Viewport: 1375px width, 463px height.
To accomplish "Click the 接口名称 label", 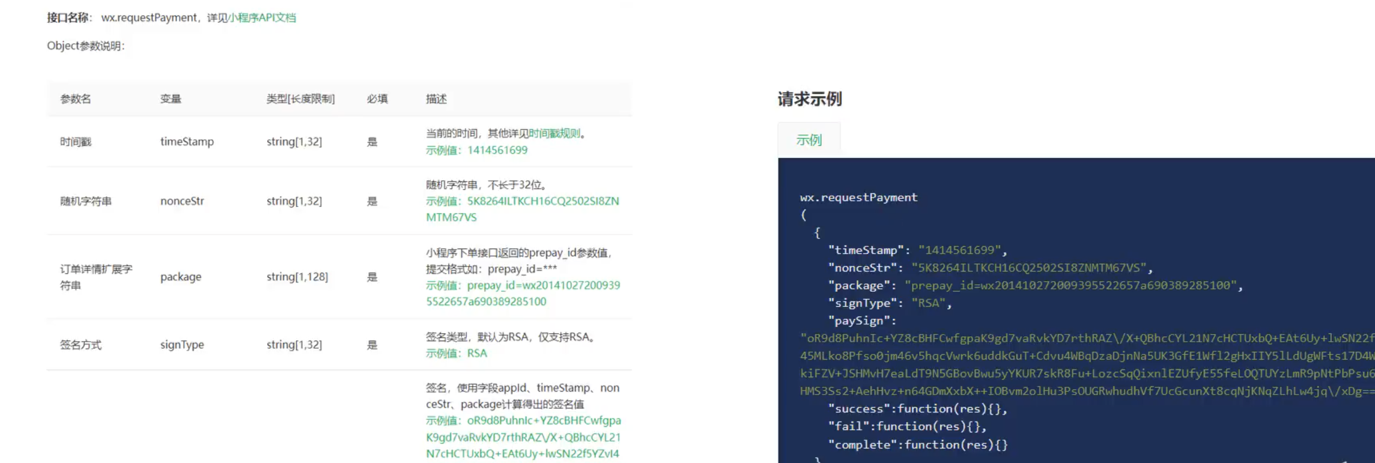I will click(x=70, y=17).
